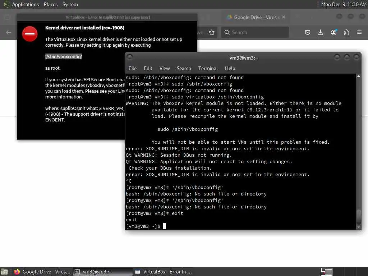Screen dimensions: 368x276
Task: Open the Firefox hamburger application menu
Action: click(x=359, y=32)
